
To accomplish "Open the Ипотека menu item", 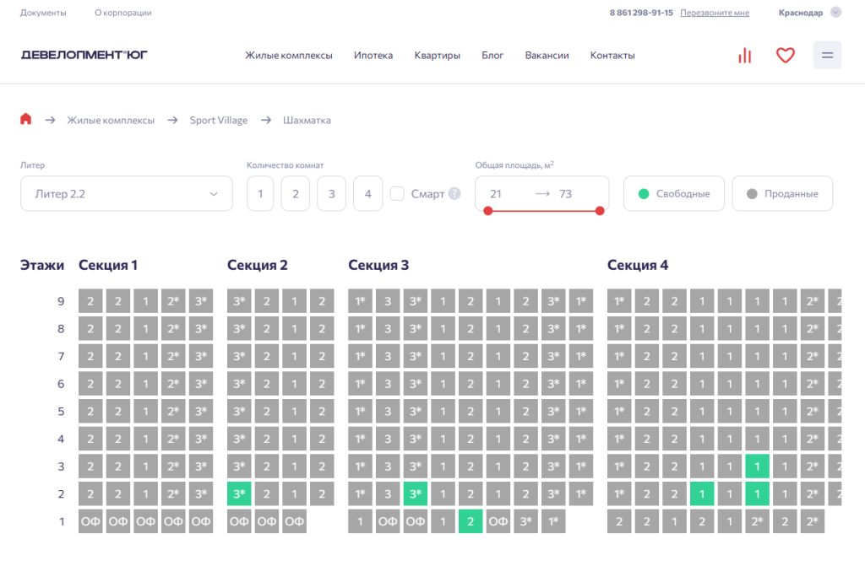I will tap(373, 55).
